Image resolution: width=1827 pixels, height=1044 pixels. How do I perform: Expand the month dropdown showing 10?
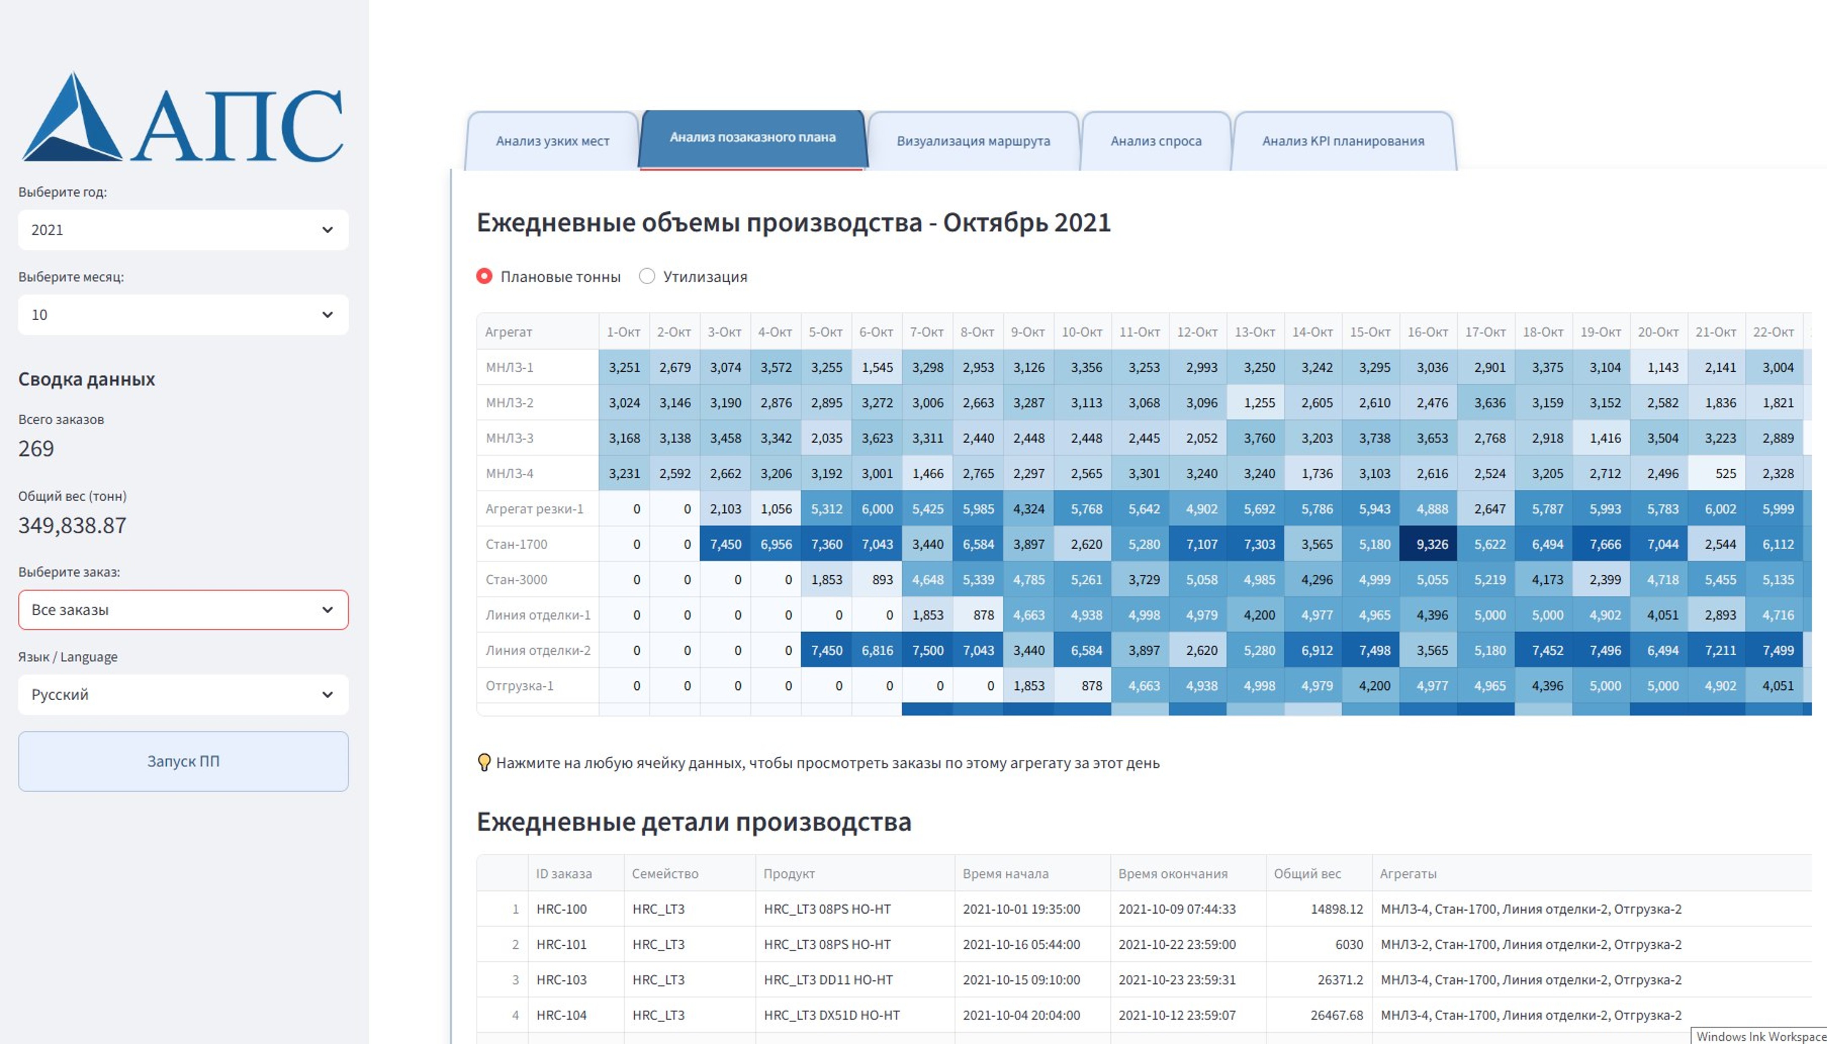point(183,315)
